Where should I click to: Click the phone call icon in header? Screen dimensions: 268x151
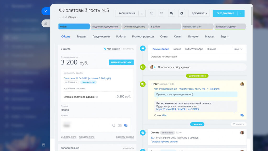point(152,13)
